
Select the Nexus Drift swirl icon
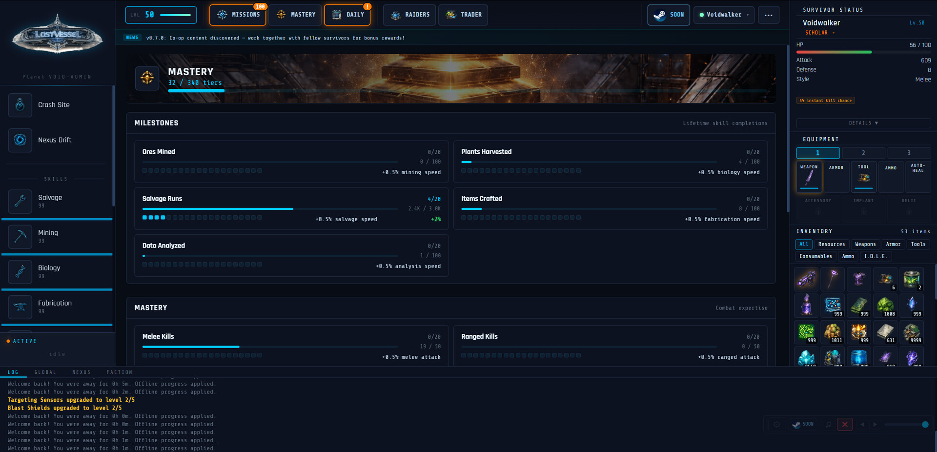[20, 140]
